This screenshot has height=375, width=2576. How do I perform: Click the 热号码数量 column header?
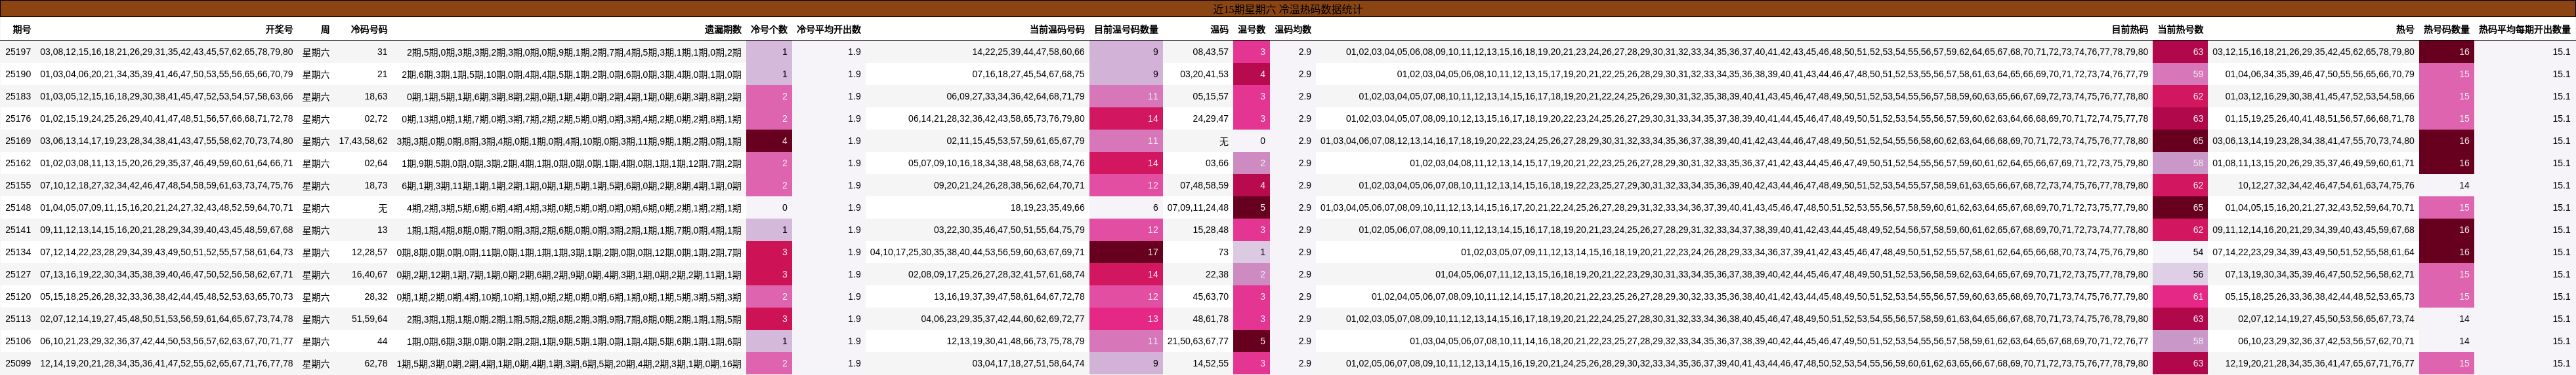pyautogui.click(x=2446, y=30)
